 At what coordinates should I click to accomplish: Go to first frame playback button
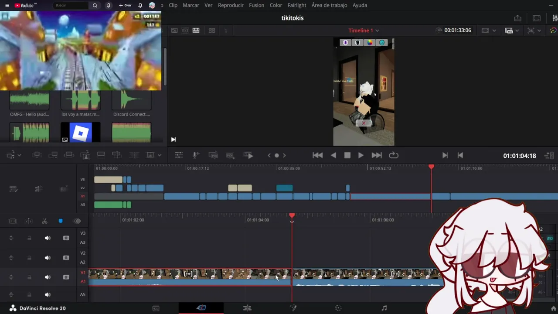[x=318, y=155]
